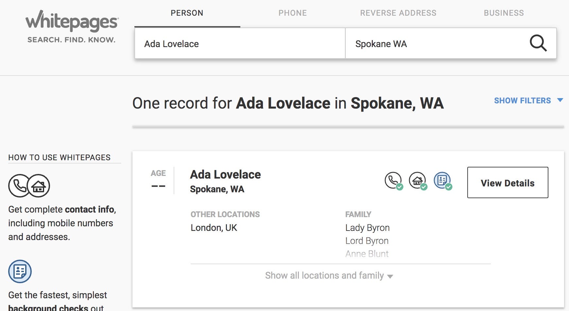This screenshot has height=311, width=569.
Task: Click the AGE label on the record
Action: [x=158, y=173]
